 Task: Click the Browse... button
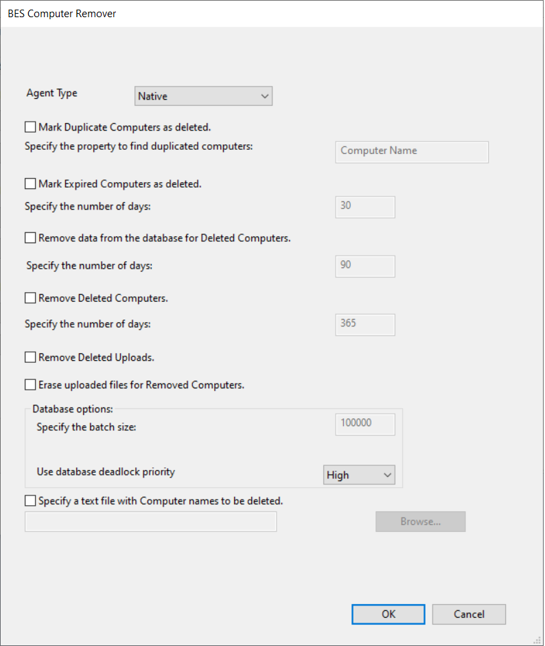(420, 522)
